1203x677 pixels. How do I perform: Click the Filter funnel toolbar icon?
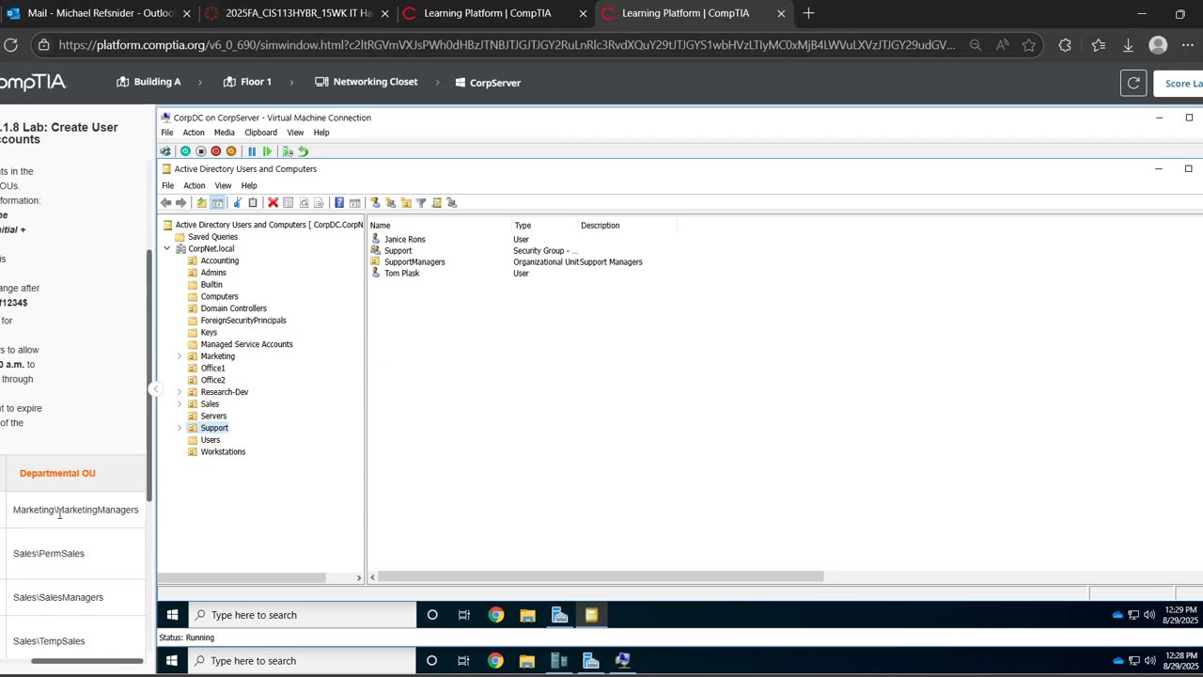click(x=421, y=202)
